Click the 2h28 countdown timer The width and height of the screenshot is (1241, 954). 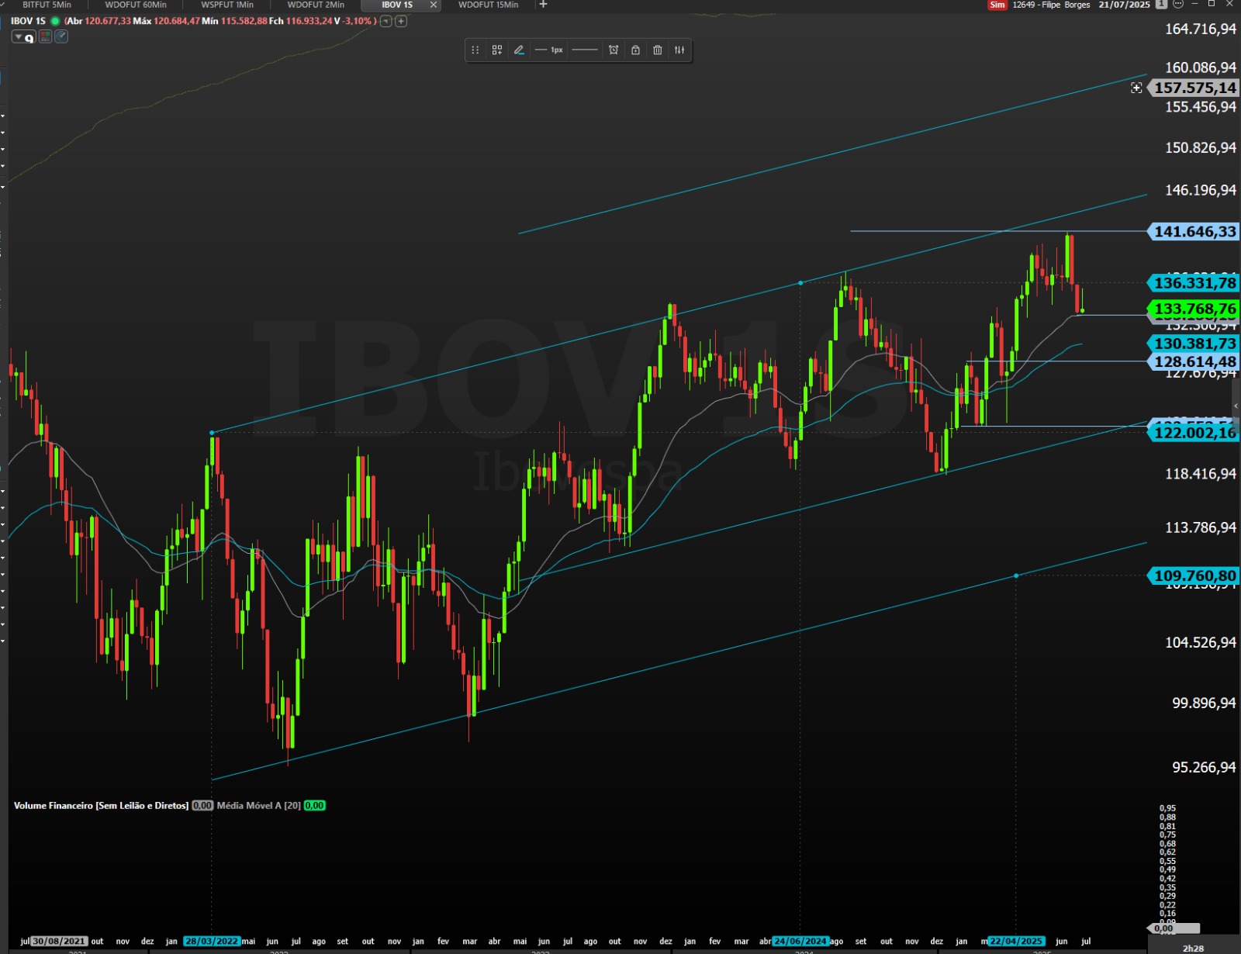1193,948
